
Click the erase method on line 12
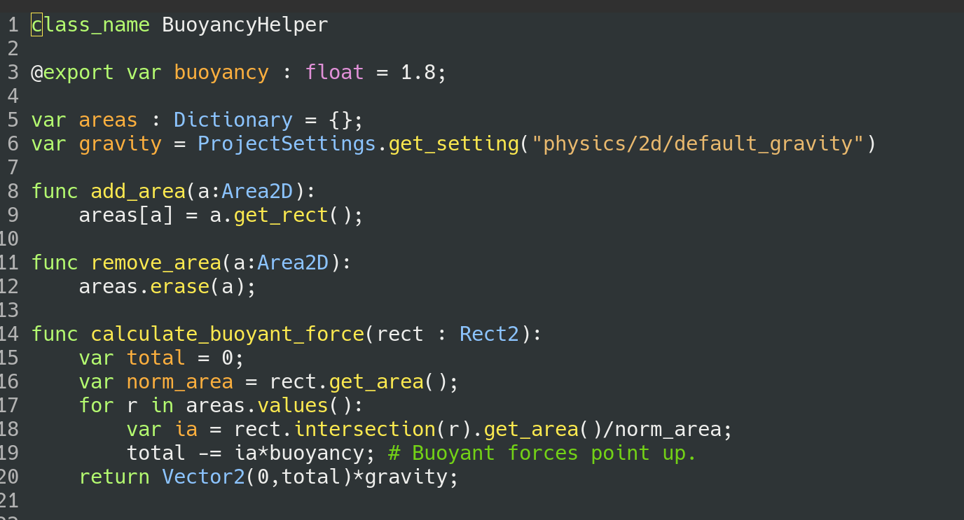click(x=179, y=287)
